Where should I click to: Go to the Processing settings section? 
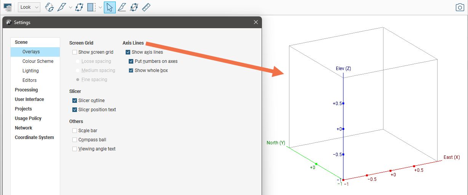coord(26,90)
